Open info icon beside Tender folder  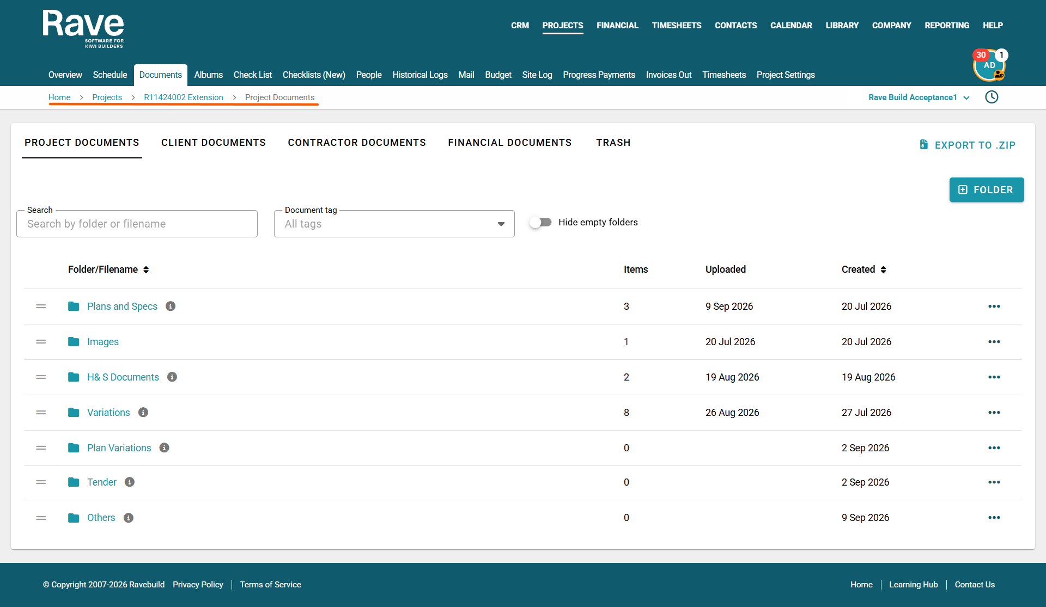tap(130, 482)
